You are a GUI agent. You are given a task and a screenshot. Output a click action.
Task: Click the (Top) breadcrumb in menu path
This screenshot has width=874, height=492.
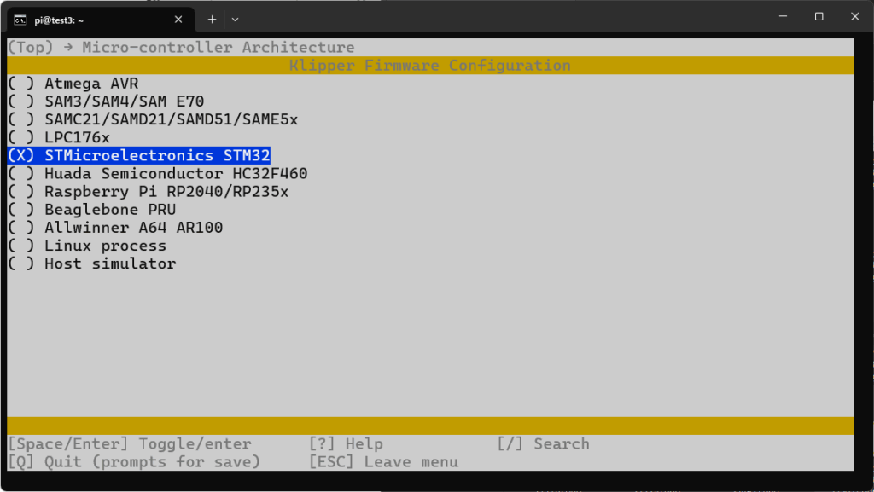30,48
